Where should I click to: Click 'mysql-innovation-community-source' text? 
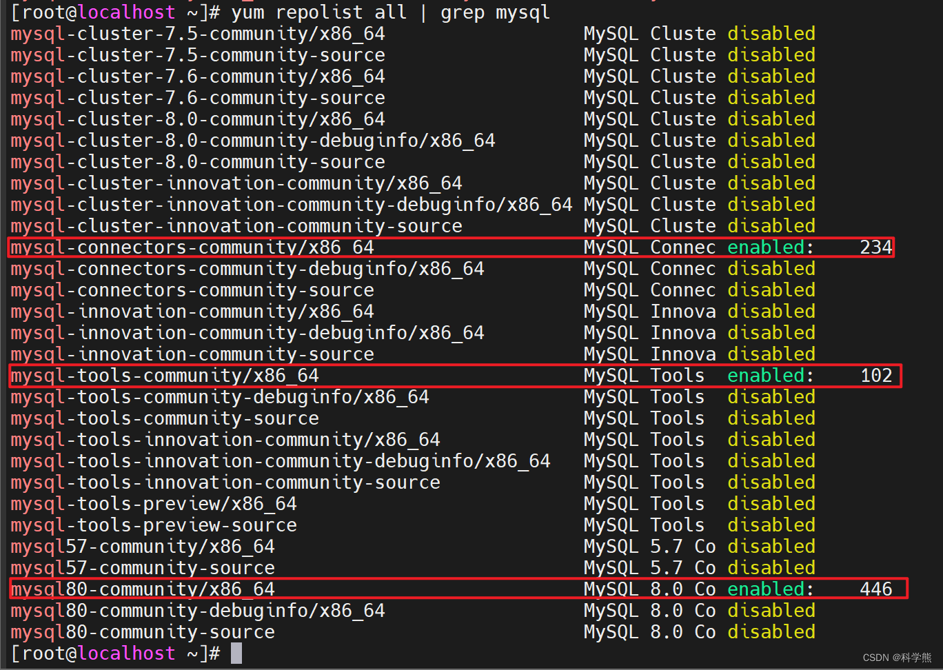click(x=192, y=354)
